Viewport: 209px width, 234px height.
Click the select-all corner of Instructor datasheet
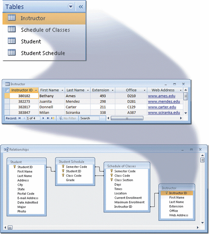click(7, 90)
